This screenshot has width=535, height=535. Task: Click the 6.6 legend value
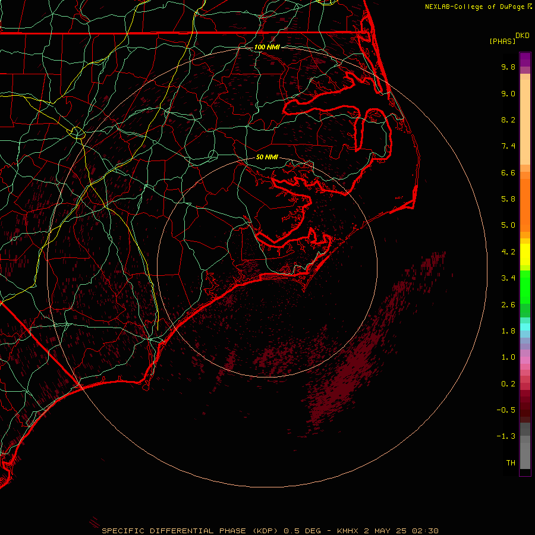coord(508,172)
